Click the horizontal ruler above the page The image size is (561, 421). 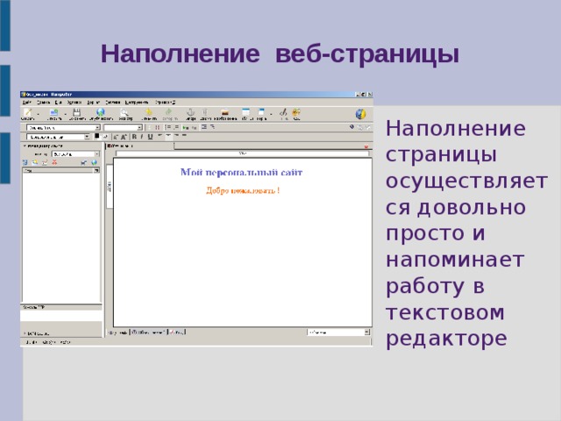click(x=242, y=153)
